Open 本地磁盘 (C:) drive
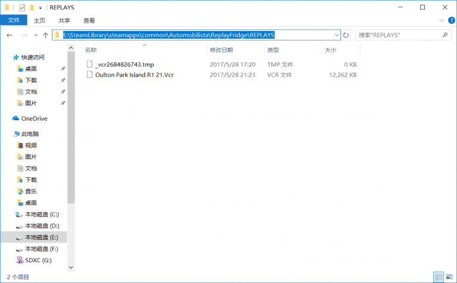Screen dimensions: 457x283 [x=42, y=215]
